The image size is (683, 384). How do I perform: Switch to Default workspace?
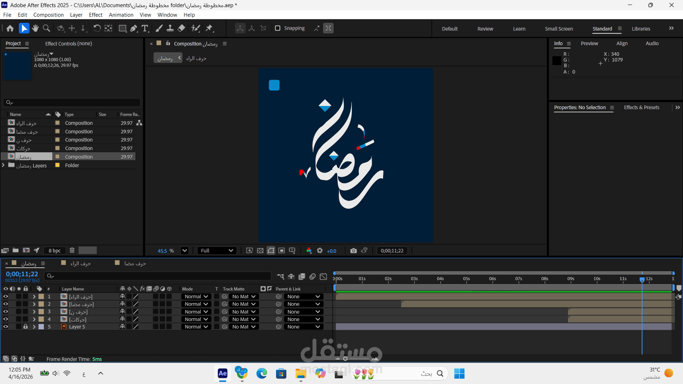tap(450, 29)
